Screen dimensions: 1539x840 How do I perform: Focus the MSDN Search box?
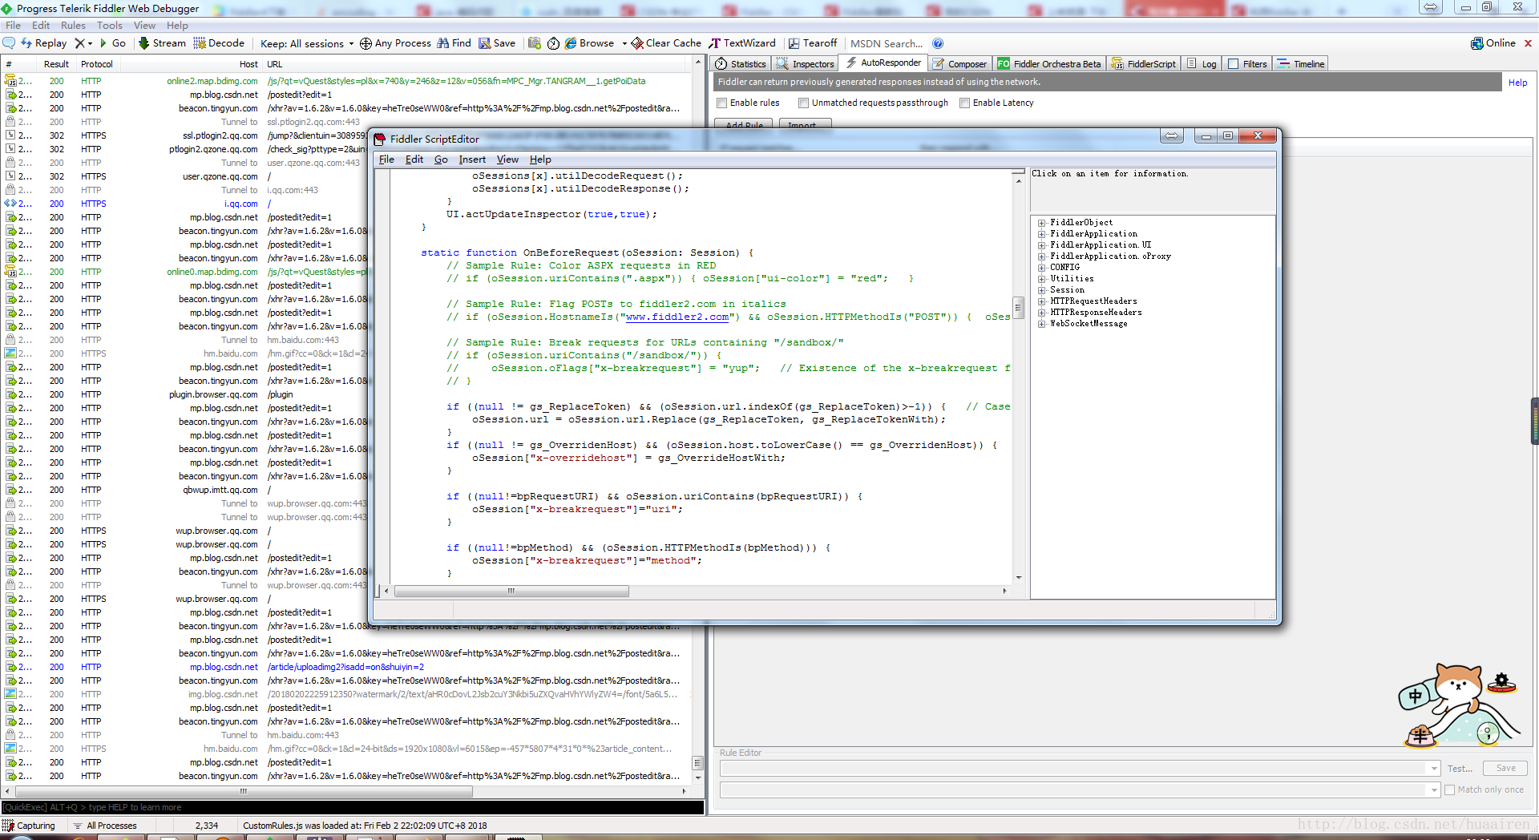(x=887, y=43)
